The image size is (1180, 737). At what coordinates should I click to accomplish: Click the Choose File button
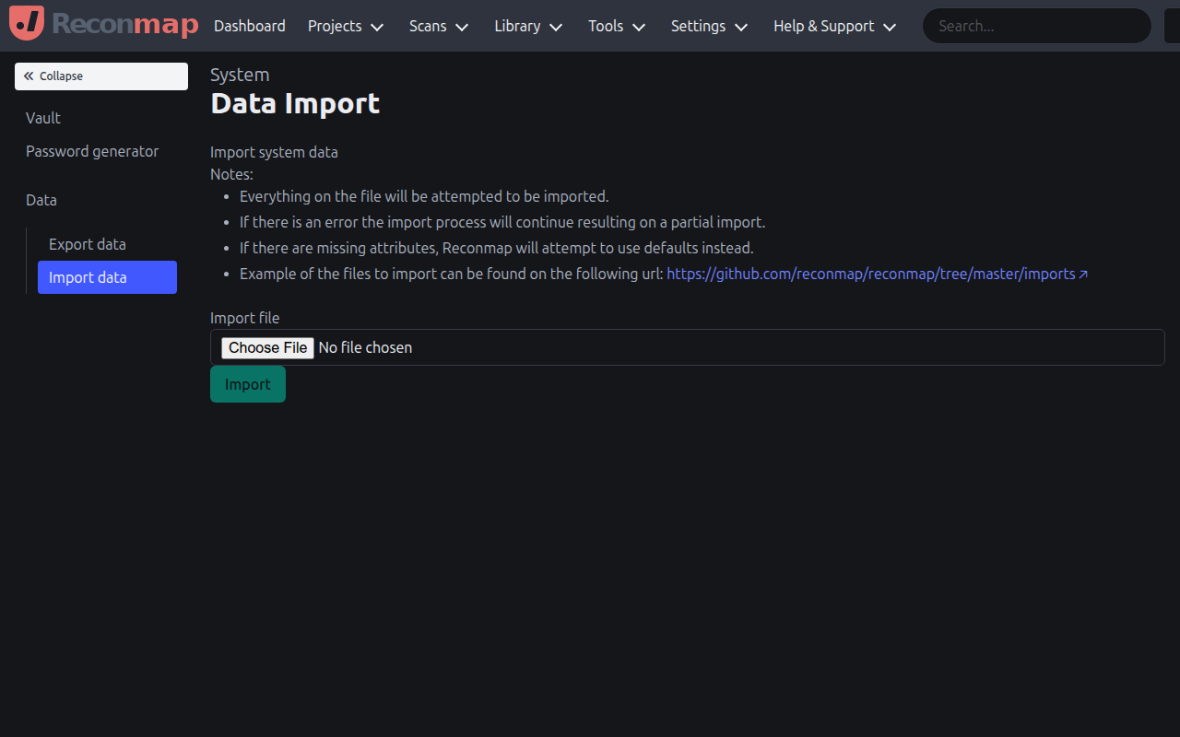tap(267, 347)
